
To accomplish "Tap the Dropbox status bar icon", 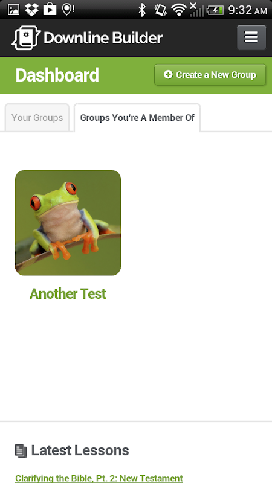I will pos(31,10).
